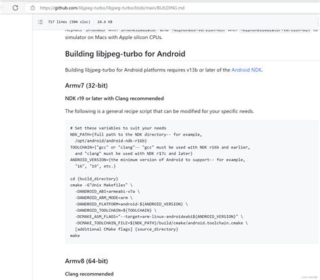Click "717 lines (504 sloc)" file info

(x=69, y=22)
